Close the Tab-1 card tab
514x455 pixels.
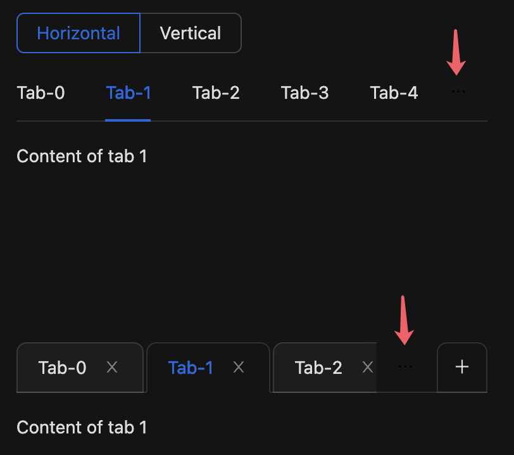[x=239, y=367]
